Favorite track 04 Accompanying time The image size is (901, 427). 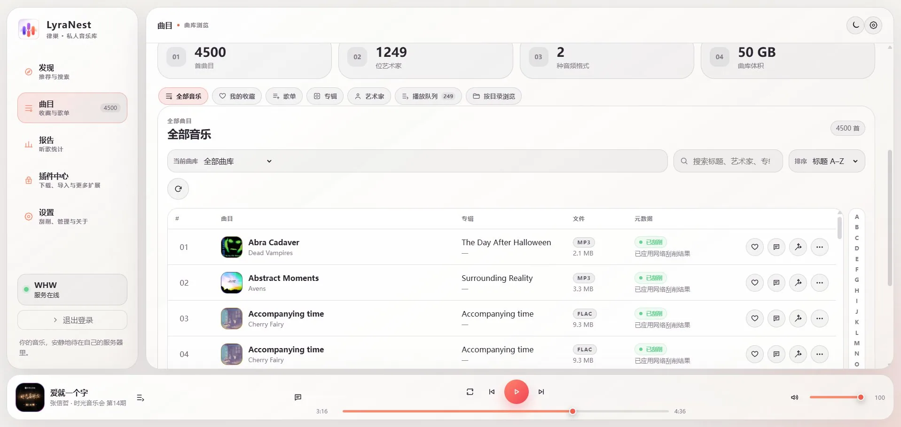tap(755, 354)
